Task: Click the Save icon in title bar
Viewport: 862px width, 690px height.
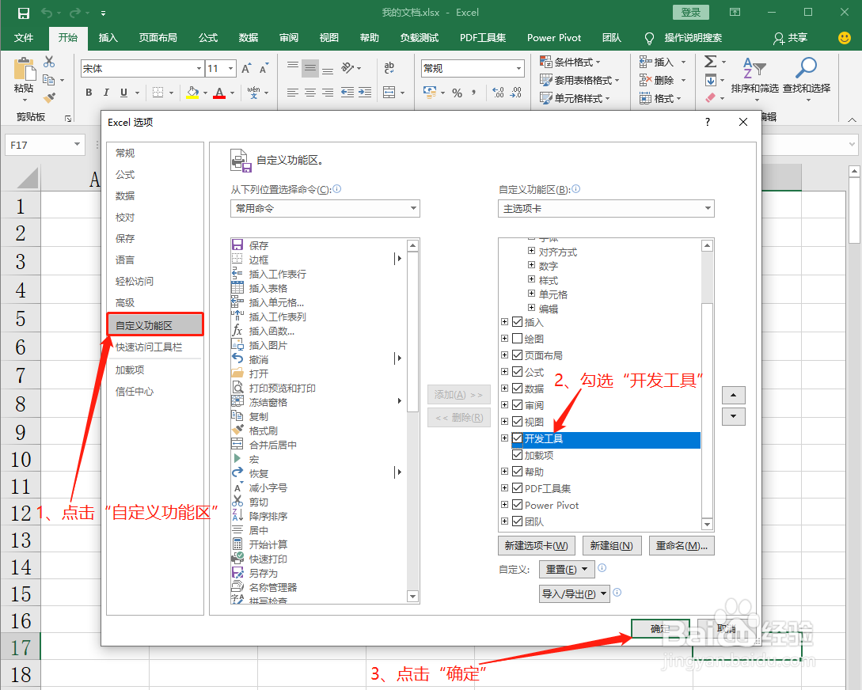Action: click(24, 13)
